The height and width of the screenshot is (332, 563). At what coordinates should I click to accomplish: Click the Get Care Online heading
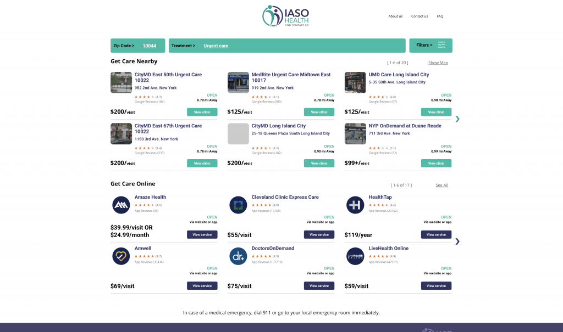(x=133, y=184)
